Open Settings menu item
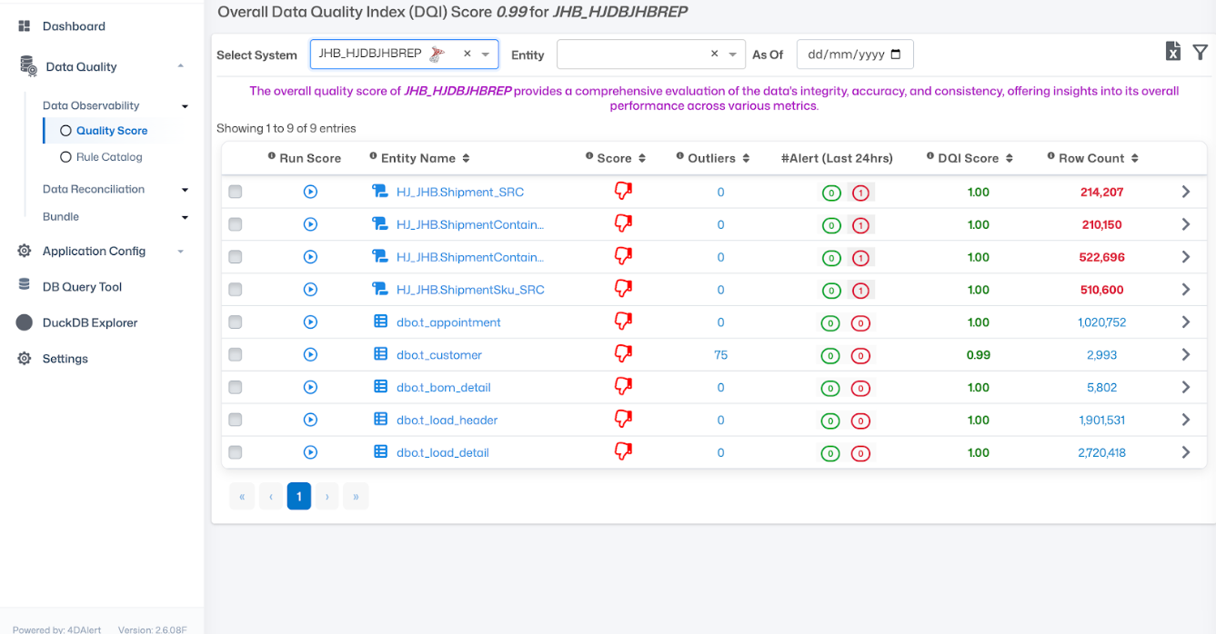Screen dimensions: 1216x634 point(65,359)
